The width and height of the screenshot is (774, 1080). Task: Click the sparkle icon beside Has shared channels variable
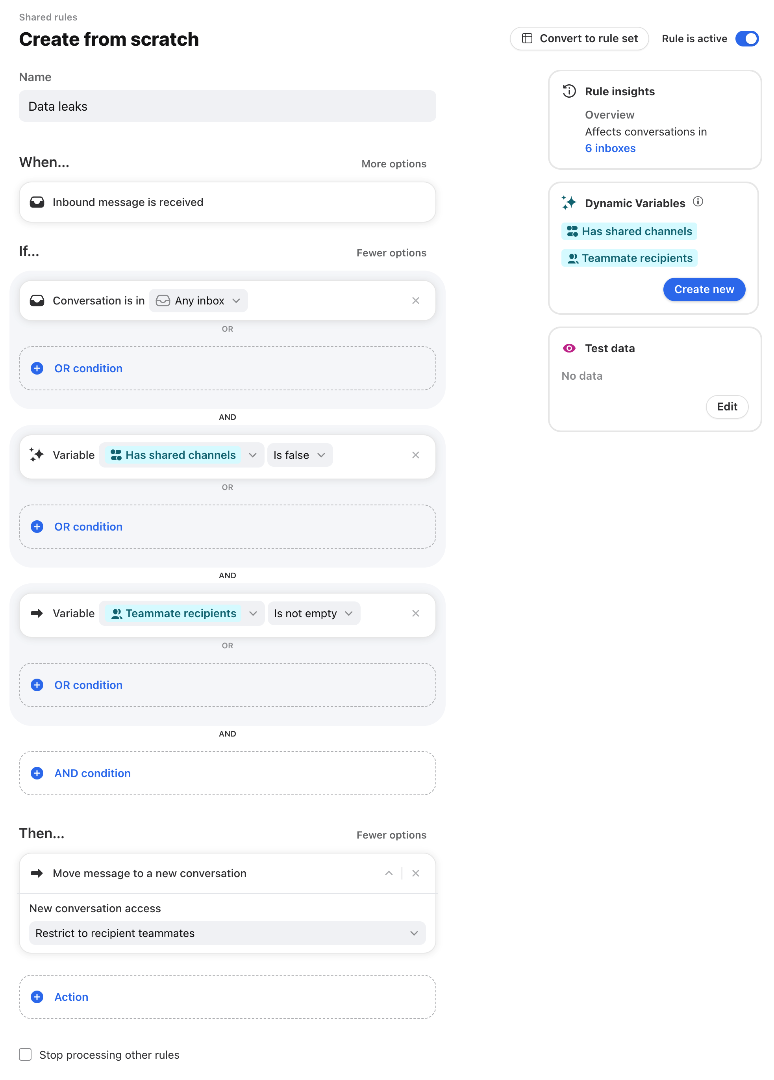[37, 455]
